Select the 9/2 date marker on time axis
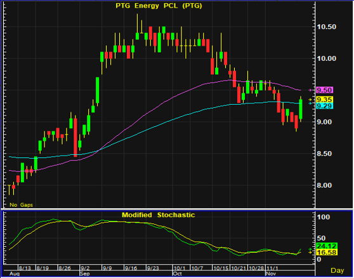Screen dimensions: 354x278 click(x=85, y=268)
